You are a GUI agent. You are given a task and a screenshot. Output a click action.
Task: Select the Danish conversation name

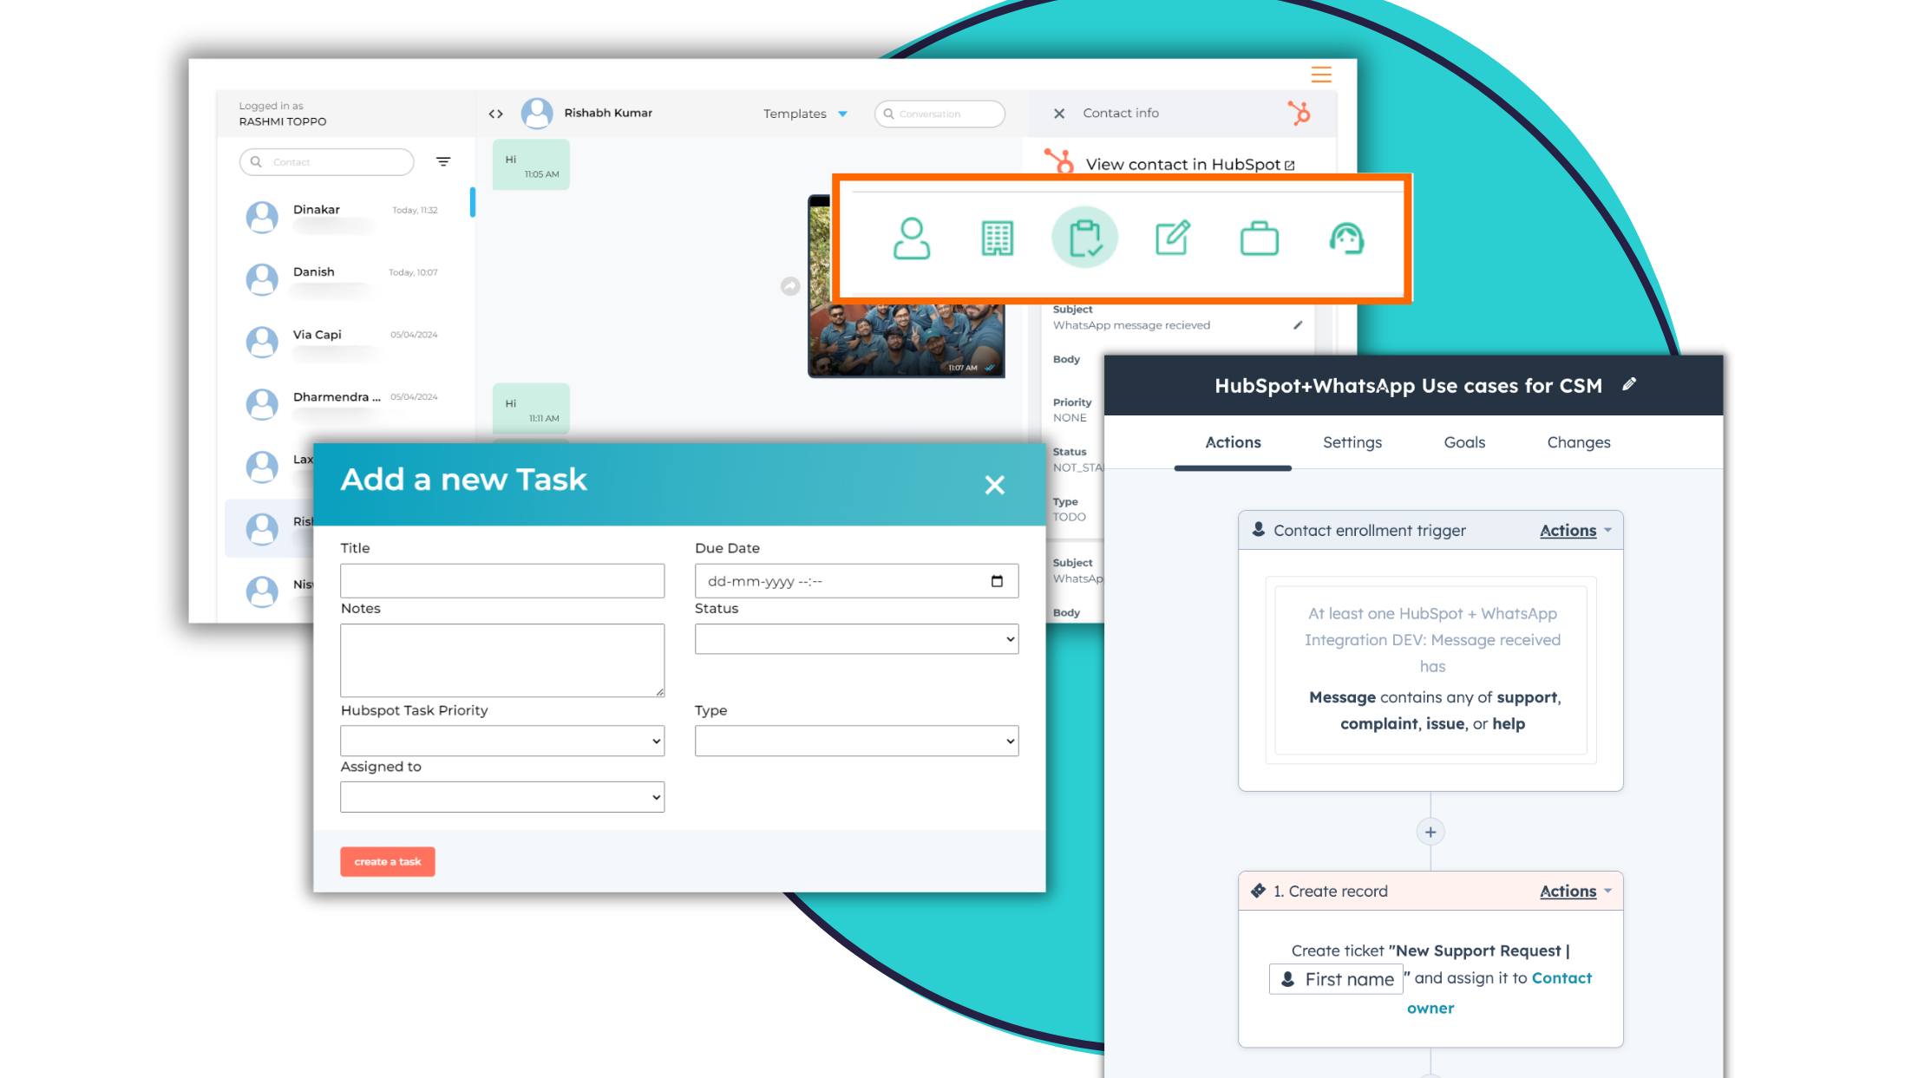314,272
